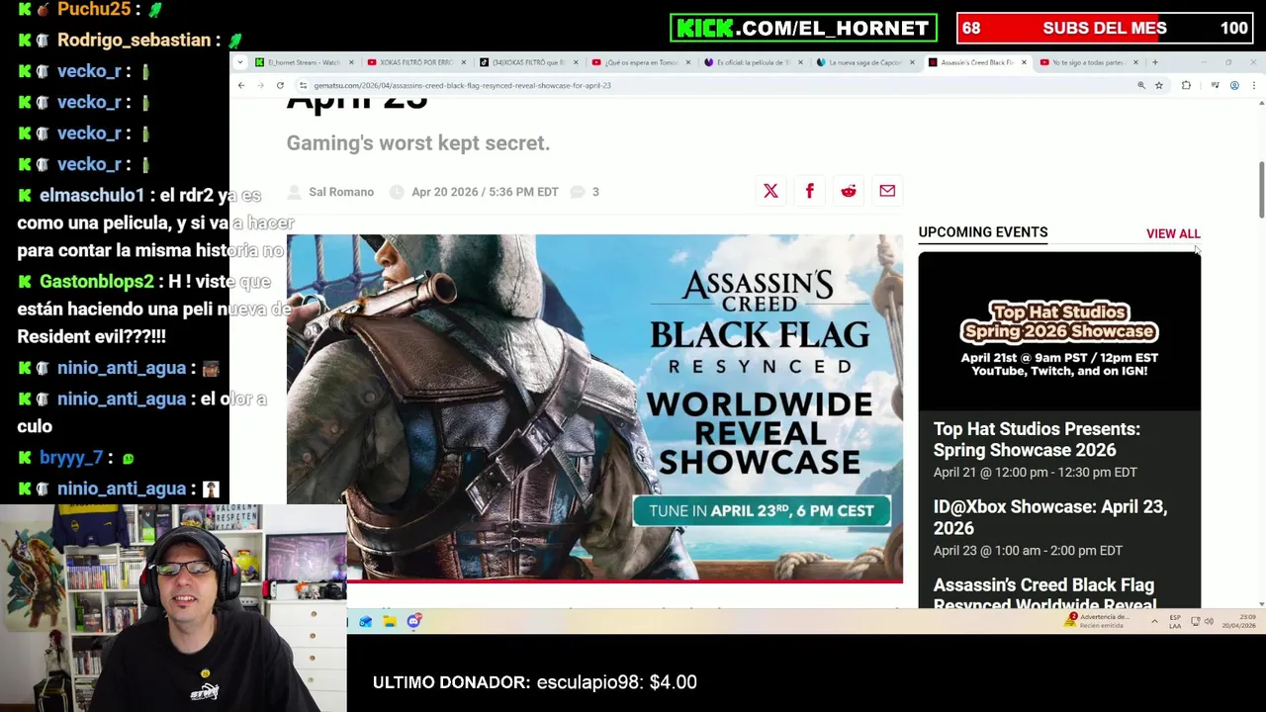Open Discord in taskbar
Screen dimensions: 1266x712
(413, 621)
